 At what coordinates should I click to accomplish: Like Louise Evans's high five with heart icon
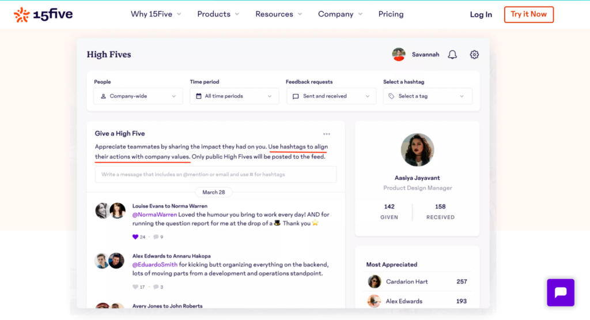(135, 237)
